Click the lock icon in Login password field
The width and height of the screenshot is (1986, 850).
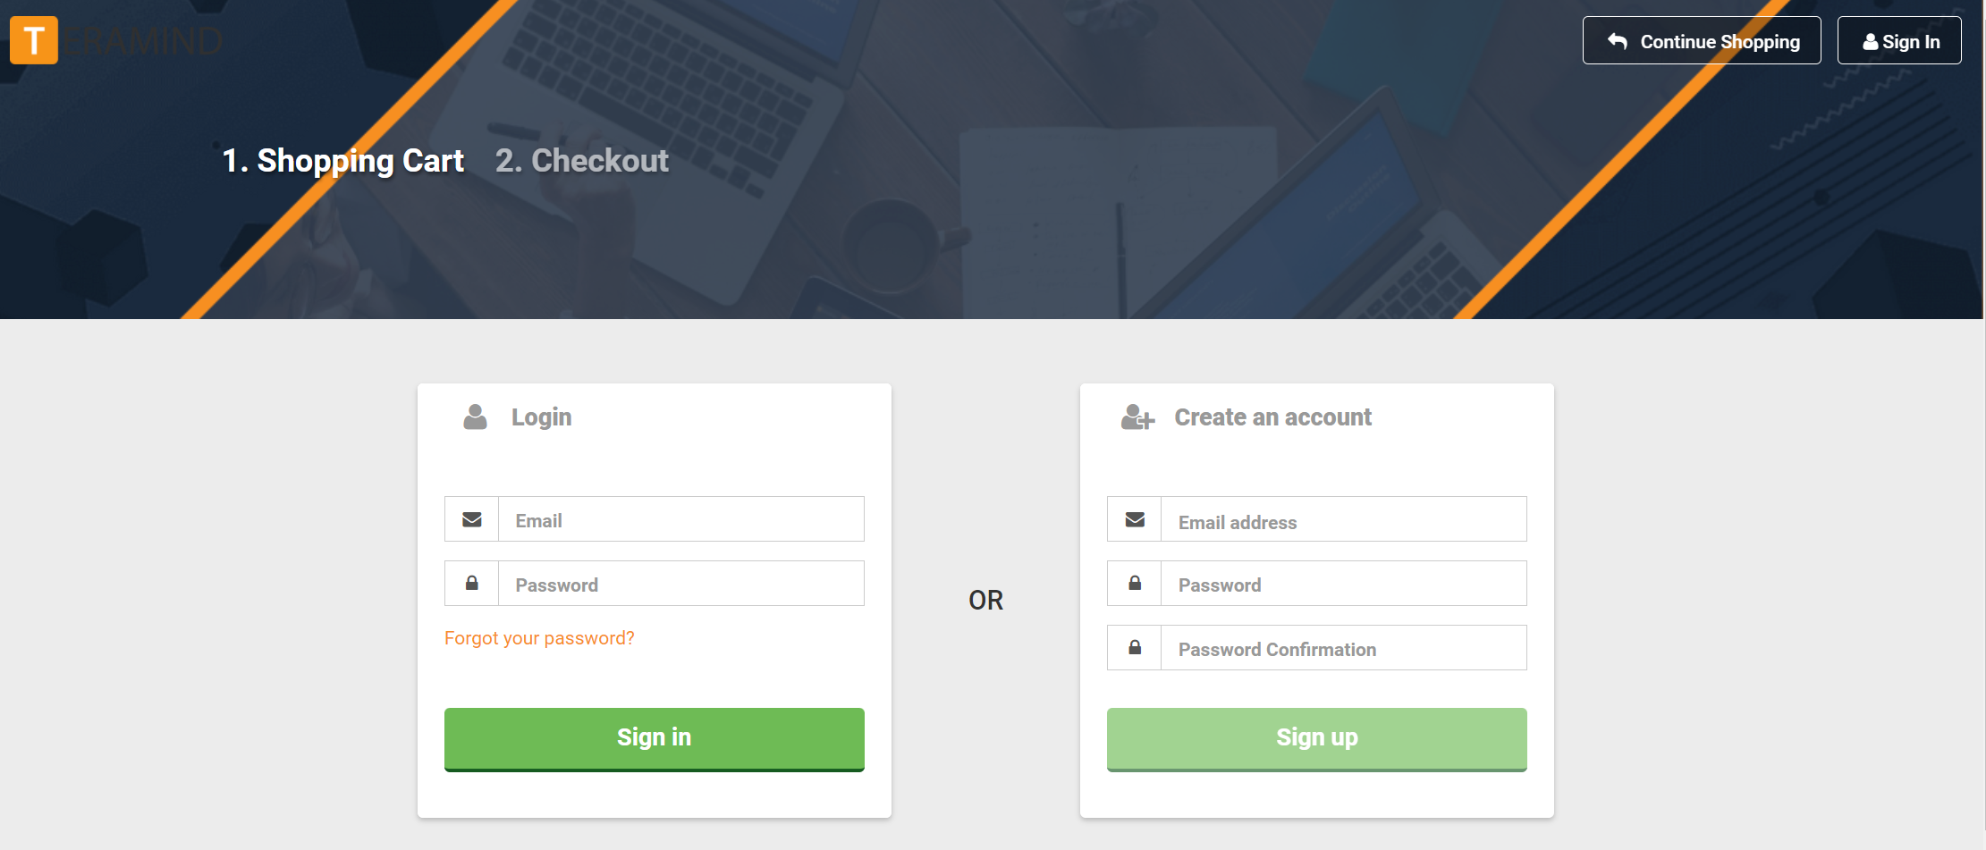coord(472,584)
